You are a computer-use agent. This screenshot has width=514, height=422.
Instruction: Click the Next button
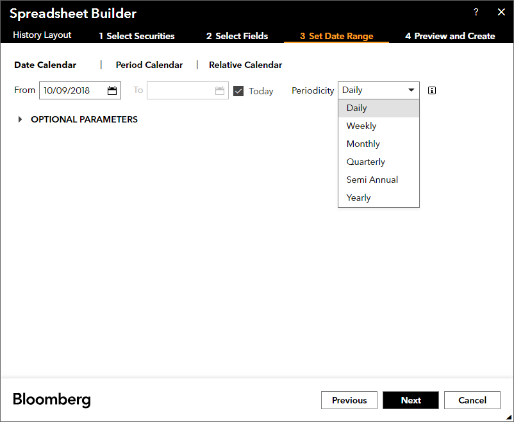coord(411,400)
